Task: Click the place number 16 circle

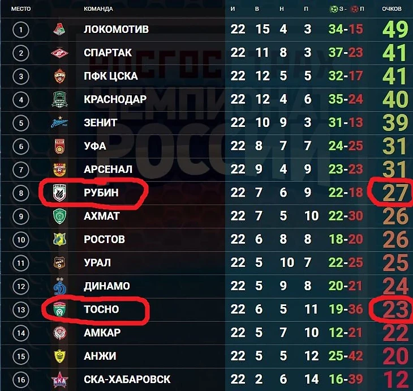Action: coord(21,380)
